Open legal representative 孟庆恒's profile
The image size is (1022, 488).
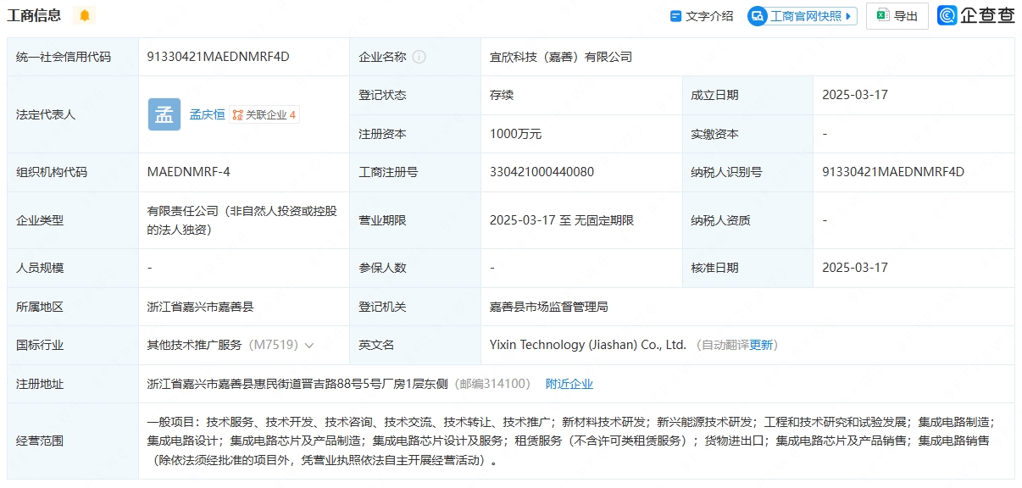207,114
